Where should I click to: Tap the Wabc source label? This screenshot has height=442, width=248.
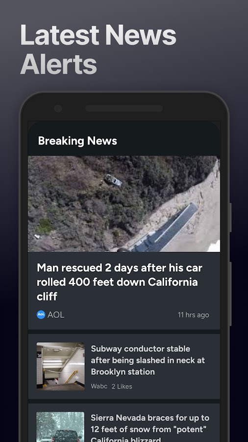point(99,387)
